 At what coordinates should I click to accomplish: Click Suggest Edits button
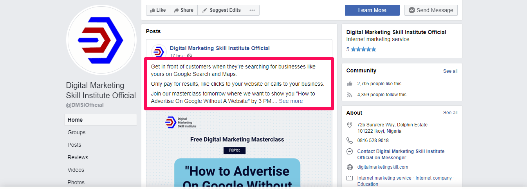(x=221, y=10)
